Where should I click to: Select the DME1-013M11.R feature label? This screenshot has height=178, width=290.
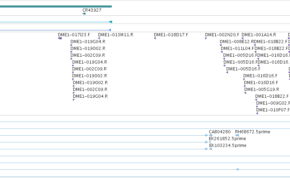[x=116, y=35]
